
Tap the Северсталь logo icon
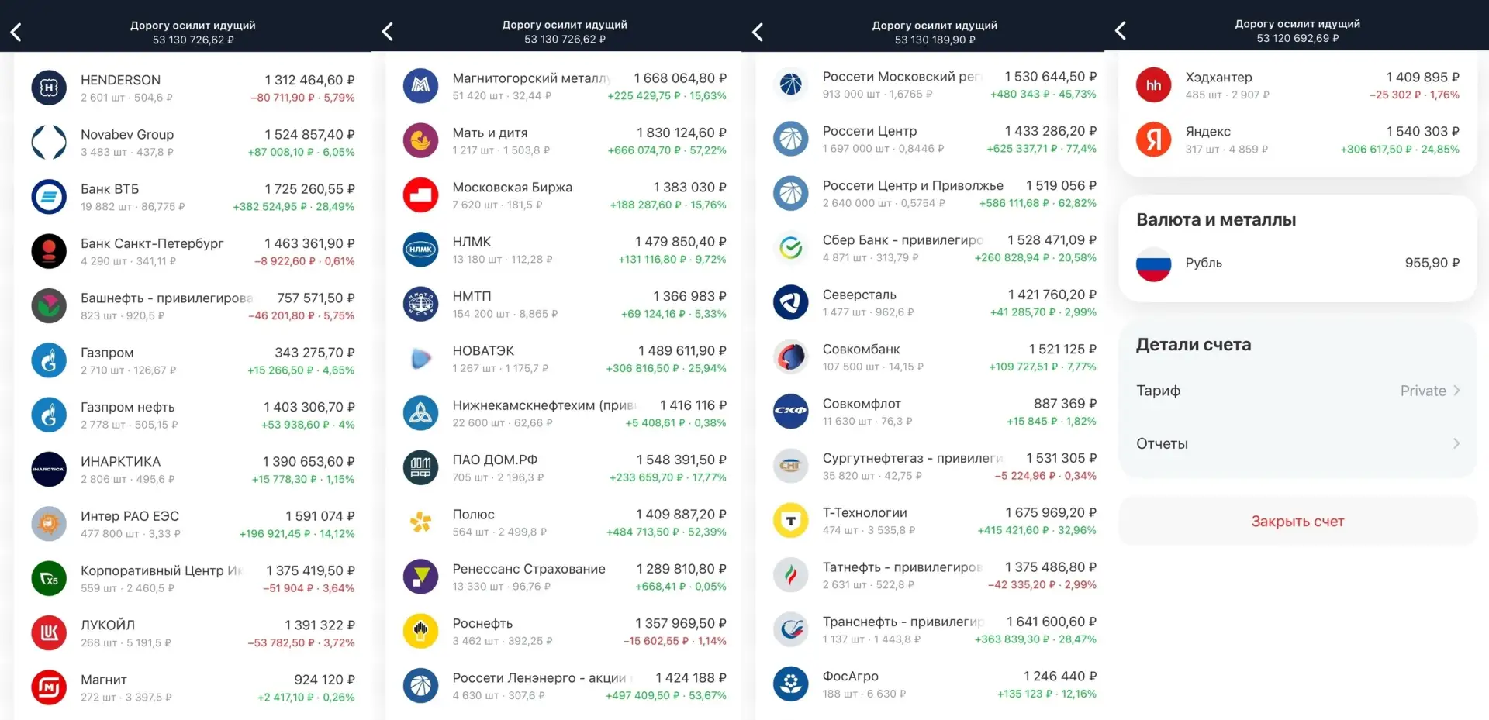[x=790, y=302]
